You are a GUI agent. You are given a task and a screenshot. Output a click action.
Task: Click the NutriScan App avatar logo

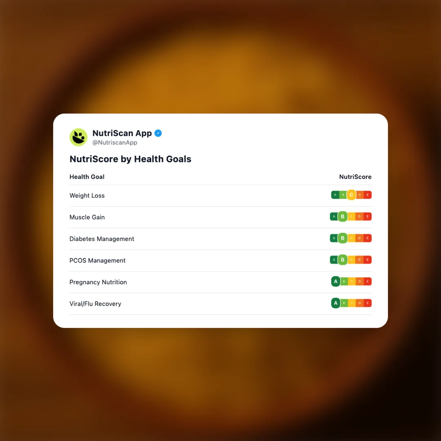78,137
